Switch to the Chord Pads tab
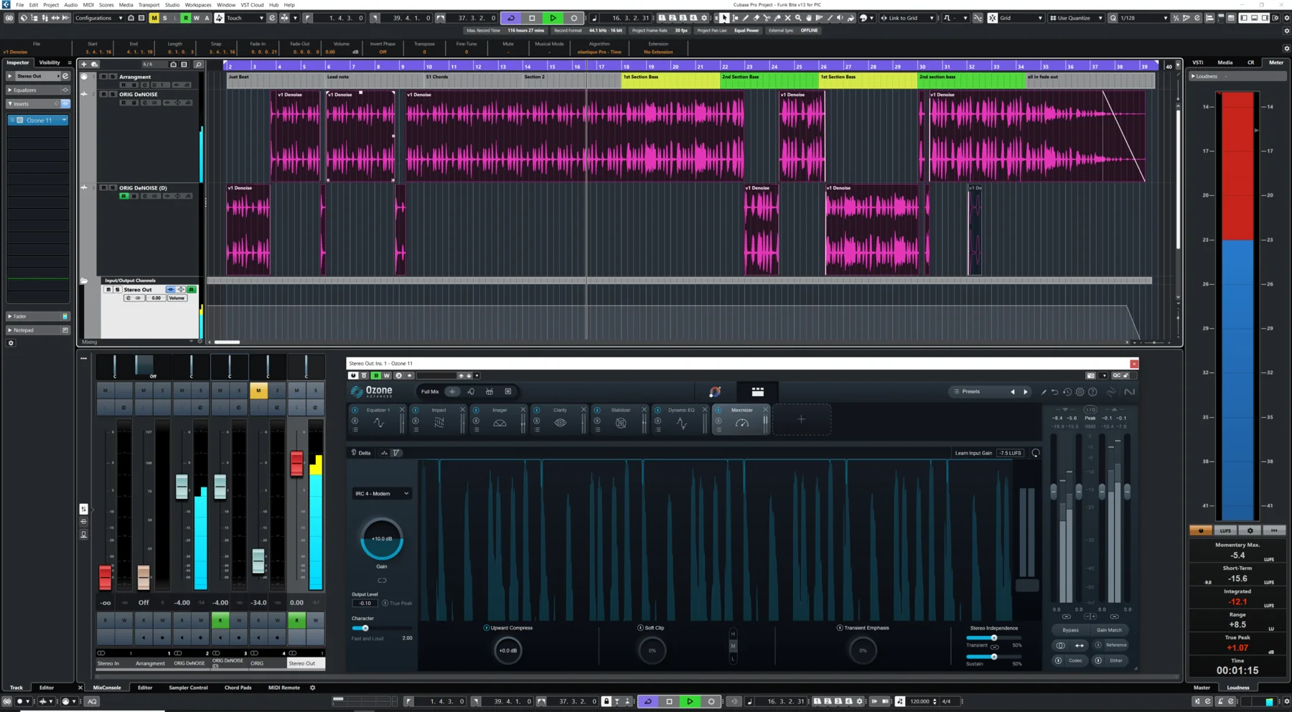Screen dimensions: 1292x712 238,687
